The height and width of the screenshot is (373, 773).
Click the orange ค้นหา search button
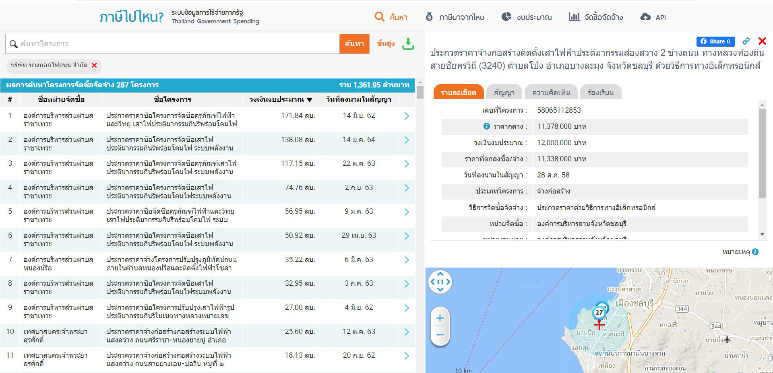354,44
